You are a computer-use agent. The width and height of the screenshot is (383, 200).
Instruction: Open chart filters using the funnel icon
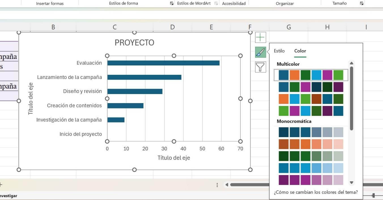(x=260, y=67)
